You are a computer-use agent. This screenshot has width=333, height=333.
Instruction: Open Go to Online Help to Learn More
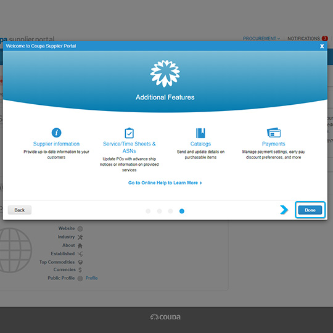tap(165, 183)
